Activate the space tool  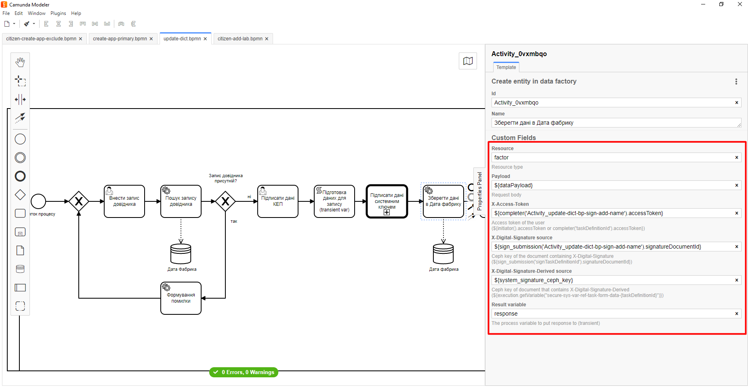20,99
